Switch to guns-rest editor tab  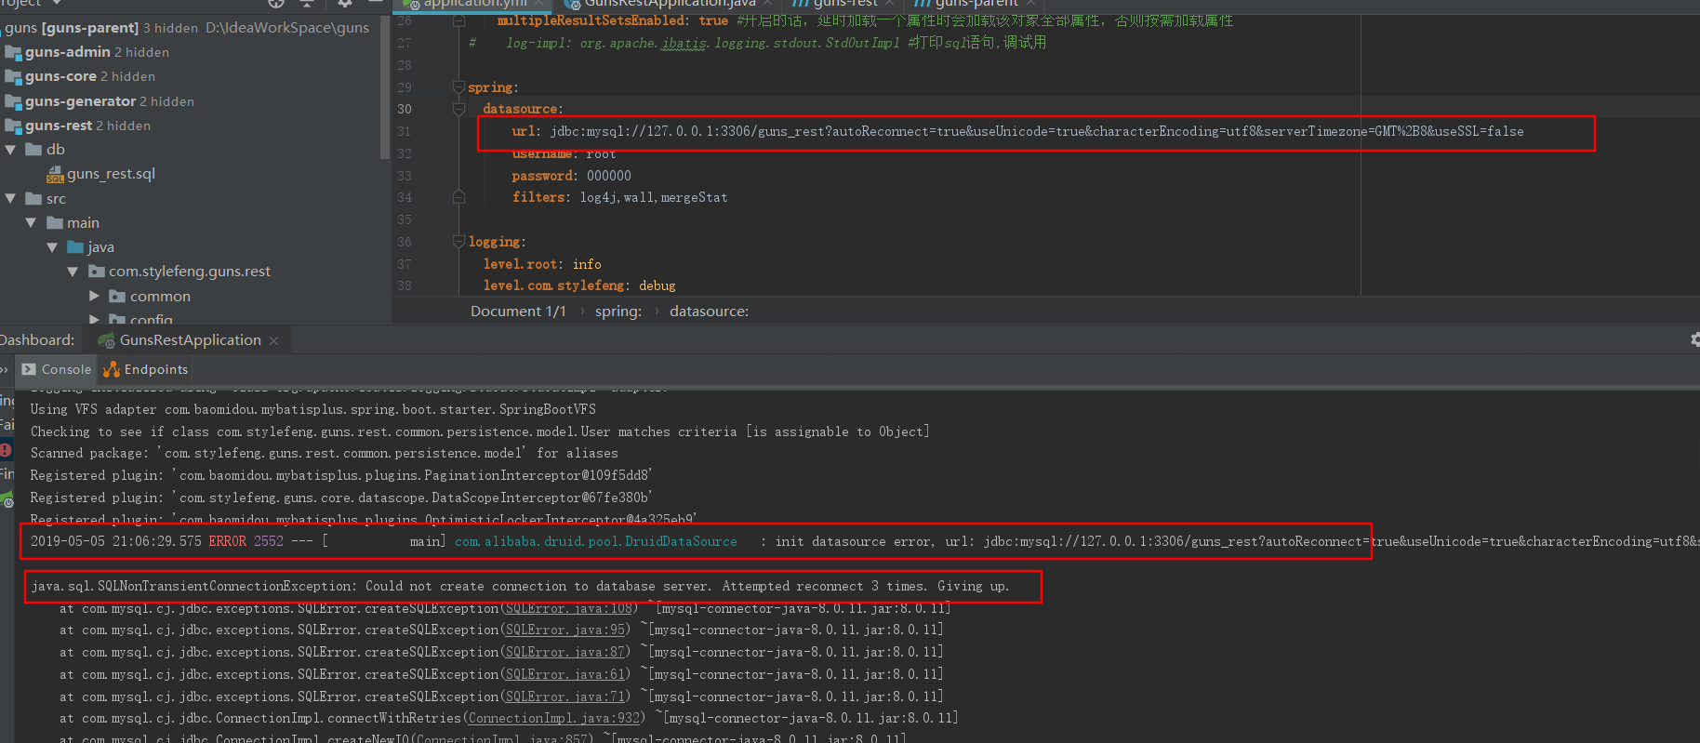pos(844,4)
